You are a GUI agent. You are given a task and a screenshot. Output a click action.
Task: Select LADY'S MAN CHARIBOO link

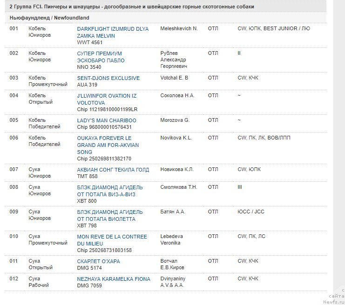coord(107,120)
